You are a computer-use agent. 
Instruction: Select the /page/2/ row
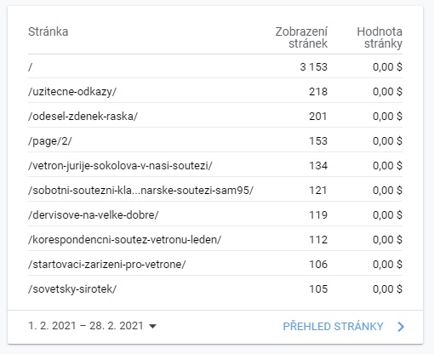215,140
